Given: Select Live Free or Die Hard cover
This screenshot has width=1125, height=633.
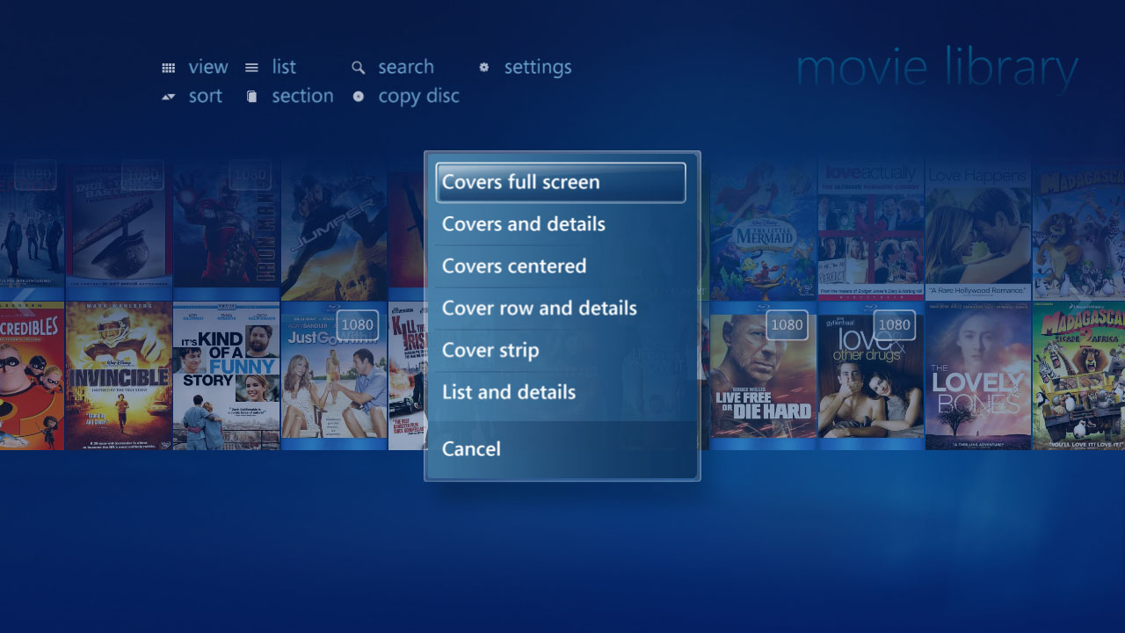Looking at the screenshot, I should click(764, 375).
